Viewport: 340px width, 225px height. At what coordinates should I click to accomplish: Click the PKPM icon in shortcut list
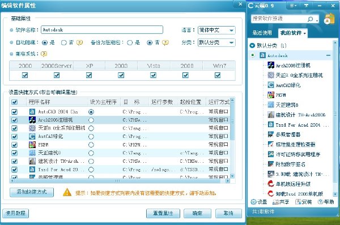32,145
